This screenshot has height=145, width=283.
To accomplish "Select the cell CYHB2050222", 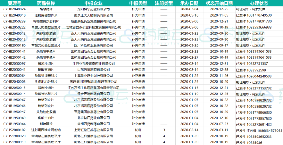I will (x=15, y=27).
